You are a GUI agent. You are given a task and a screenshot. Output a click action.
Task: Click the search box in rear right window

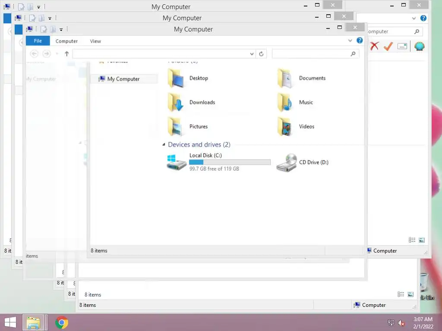click(x=395, y=31)
